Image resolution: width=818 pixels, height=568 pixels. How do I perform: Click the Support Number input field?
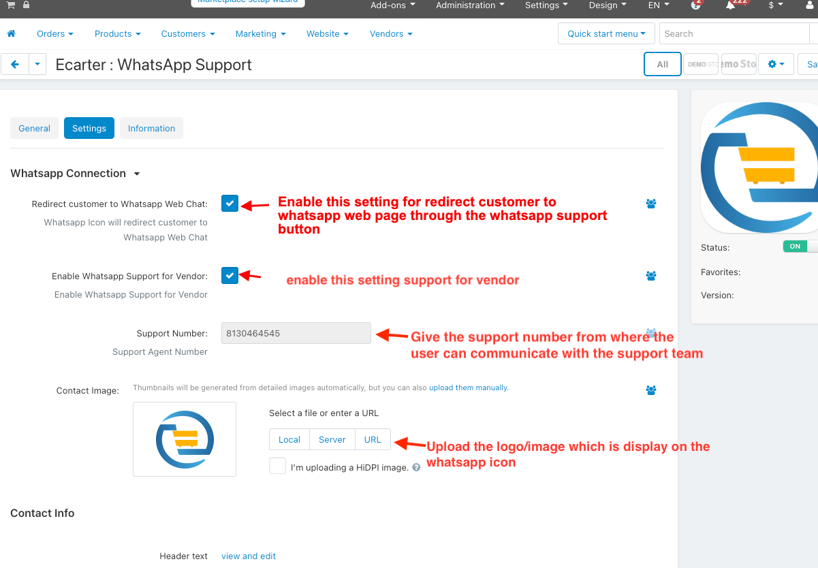(x=296, y=333)
